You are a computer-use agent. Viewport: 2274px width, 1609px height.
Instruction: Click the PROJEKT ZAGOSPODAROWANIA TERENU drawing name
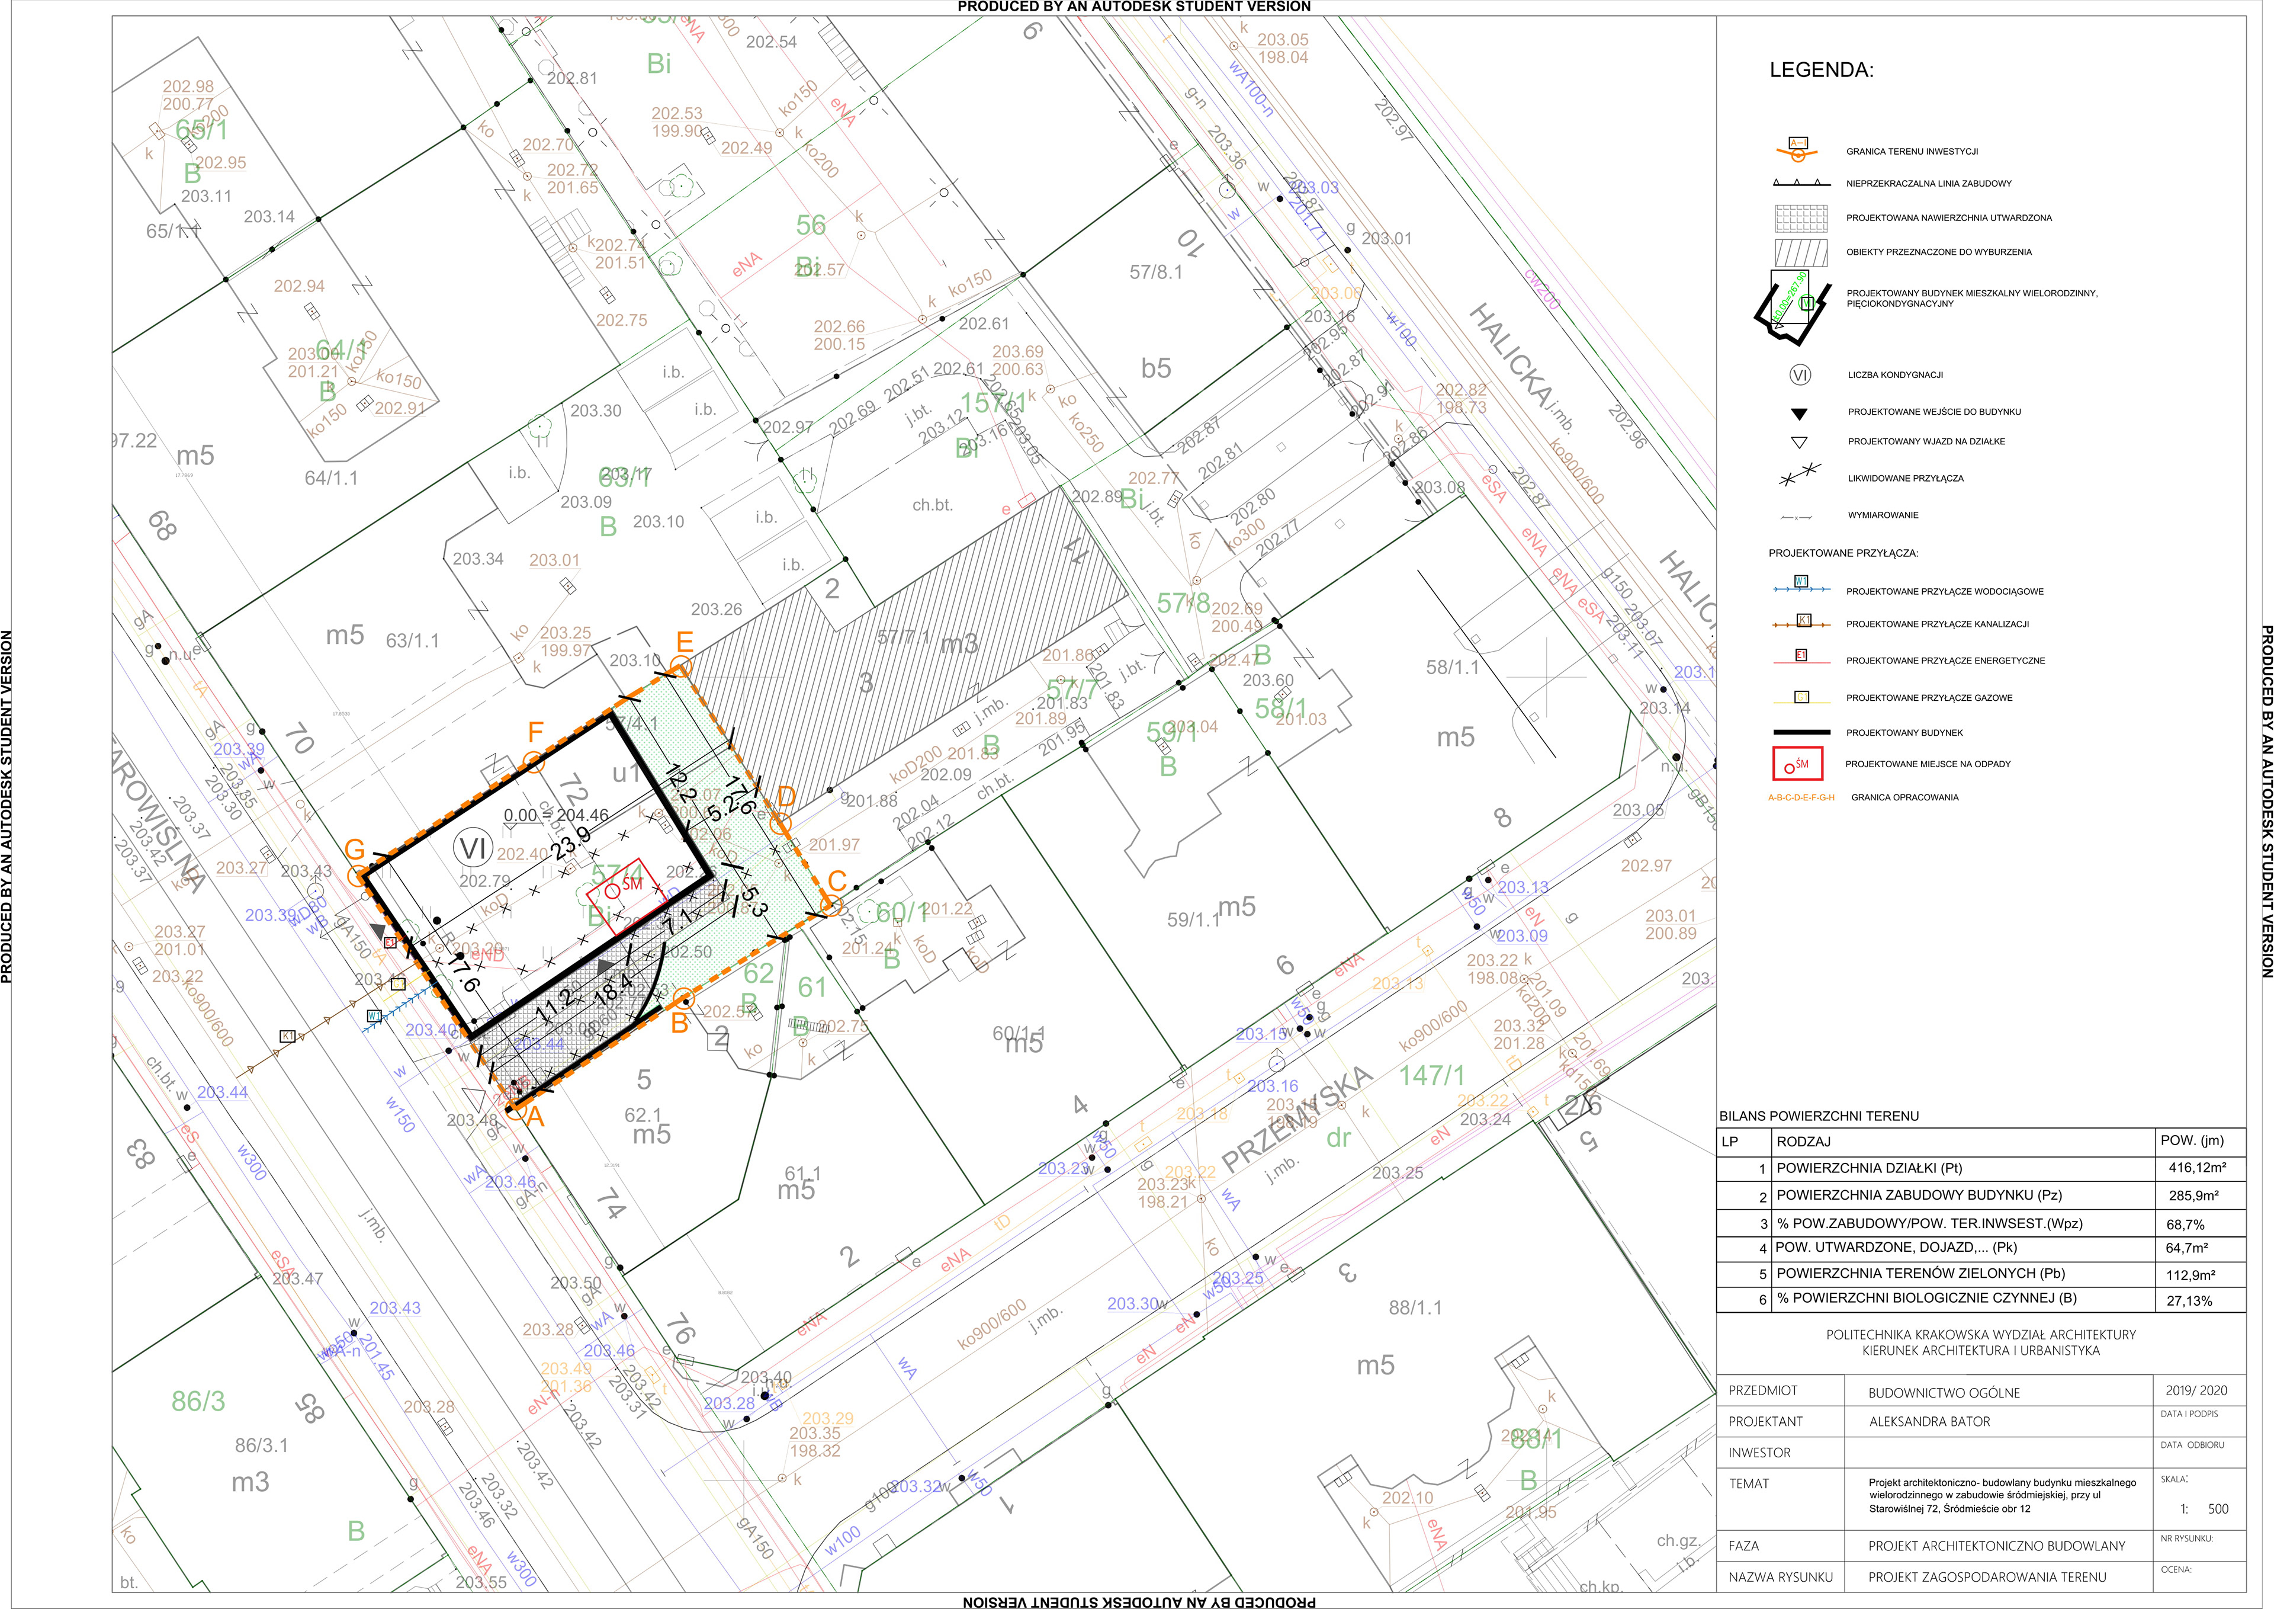click(x=1987, y=1577)
